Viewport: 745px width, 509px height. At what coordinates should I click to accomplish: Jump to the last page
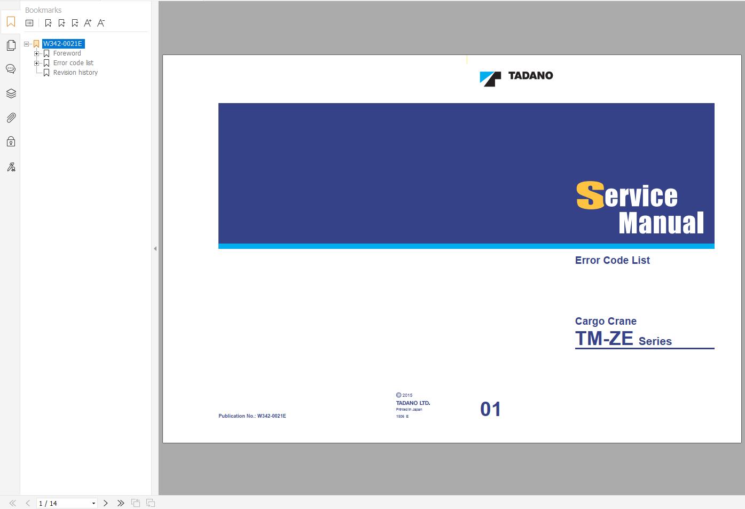tap(121, 503)
